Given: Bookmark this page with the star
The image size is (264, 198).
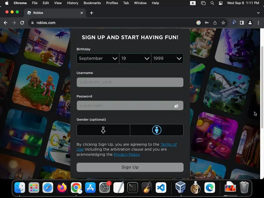Looking at the screenshot, I should pyautogui.click(x=223, y=23).
